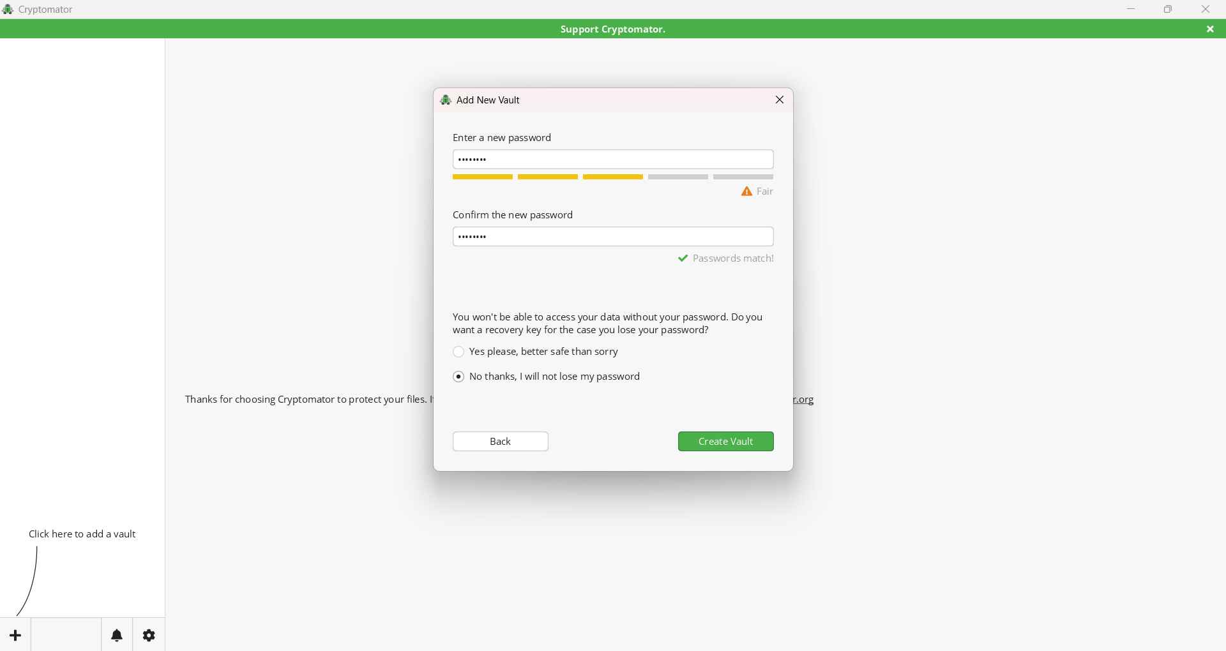Open the notifications bell icon

point(117,635)
